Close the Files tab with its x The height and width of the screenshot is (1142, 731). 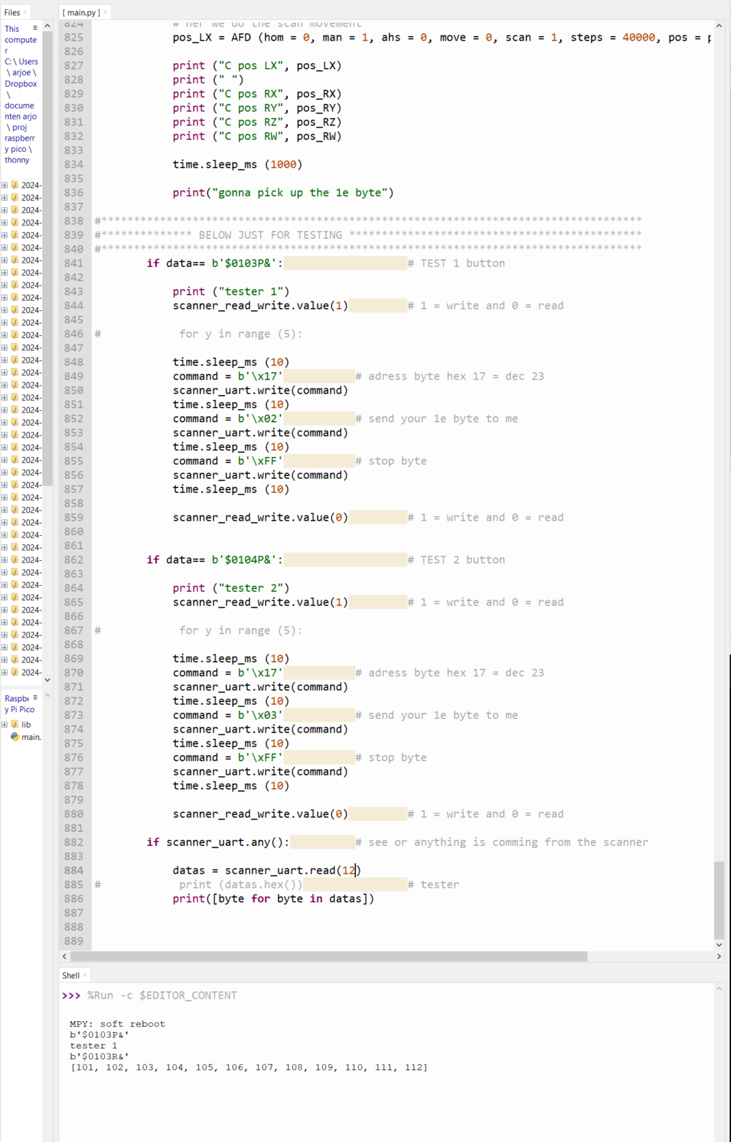(x=25, y=12)
